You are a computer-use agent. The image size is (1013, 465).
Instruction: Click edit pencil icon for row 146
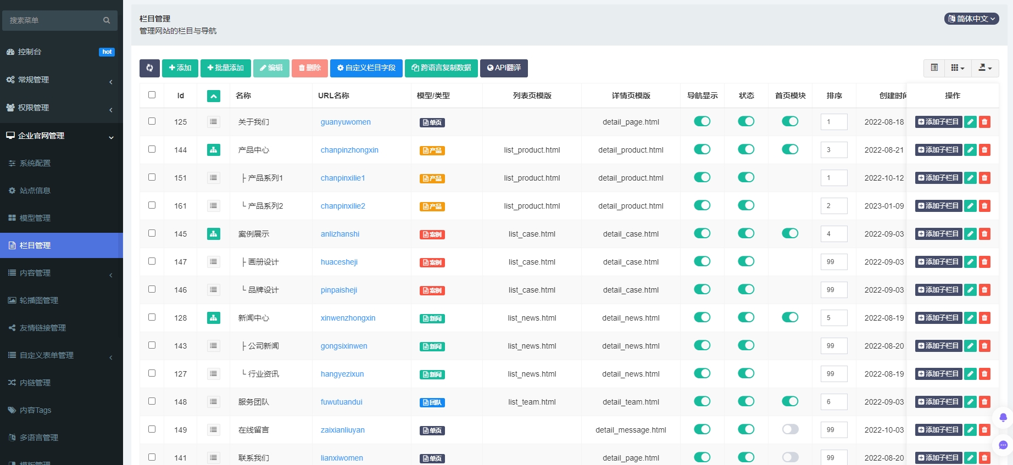pyautogui.click(x=970, y=290)
